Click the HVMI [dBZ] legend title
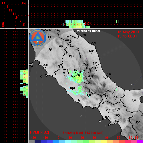 [x=39, y=132]
